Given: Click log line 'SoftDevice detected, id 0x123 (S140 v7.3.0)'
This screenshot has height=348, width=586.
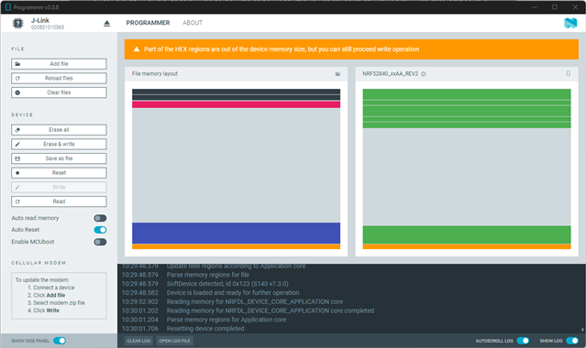Looking at the screenshot, I should coord(227,284).
